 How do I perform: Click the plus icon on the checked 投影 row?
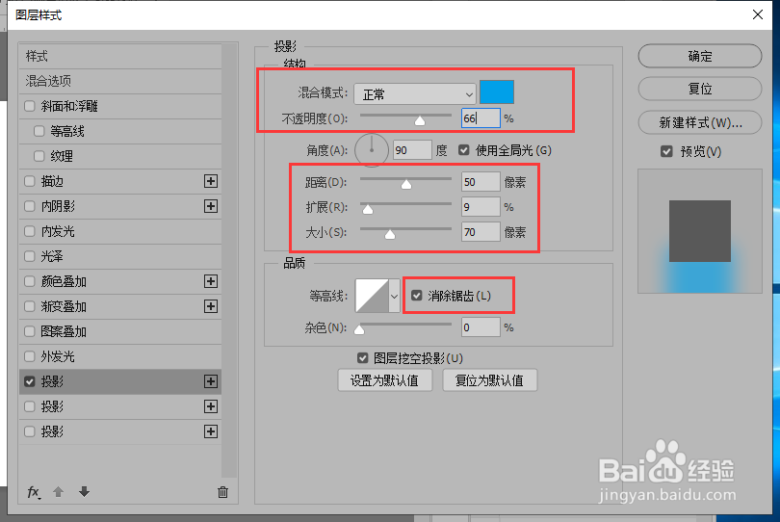pos(211,381)
